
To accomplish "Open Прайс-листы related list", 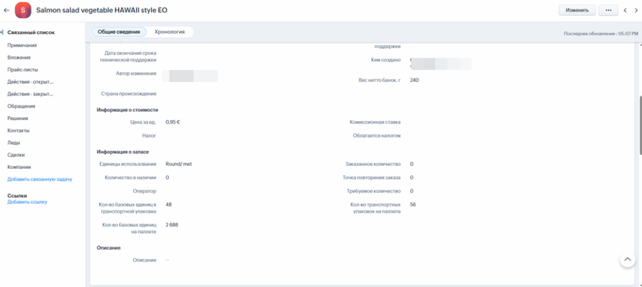I will [x=22, y=69].
